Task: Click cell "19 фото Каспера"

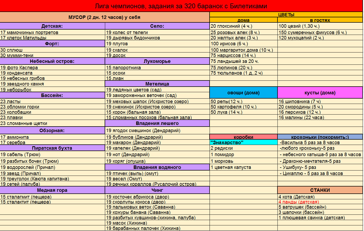Action: [52, 67]
